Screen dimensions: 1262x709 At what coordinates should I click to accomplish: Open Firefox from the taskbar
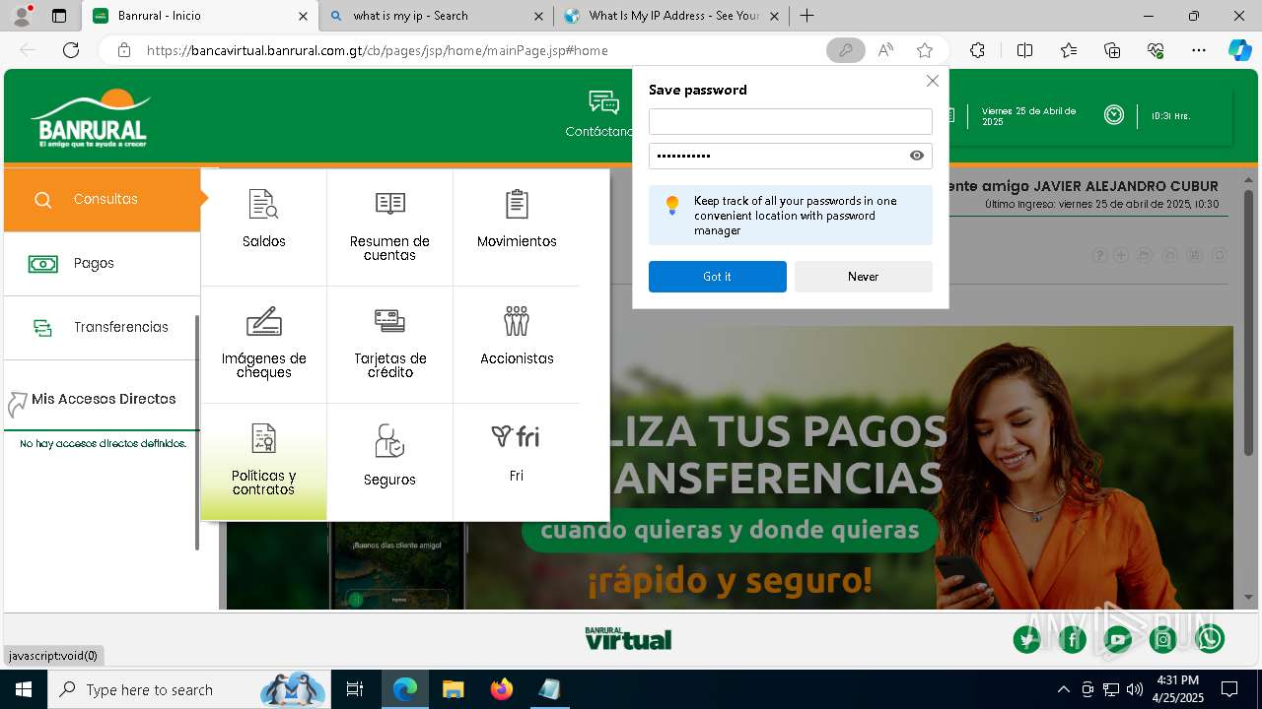click(x=502, y=689)
